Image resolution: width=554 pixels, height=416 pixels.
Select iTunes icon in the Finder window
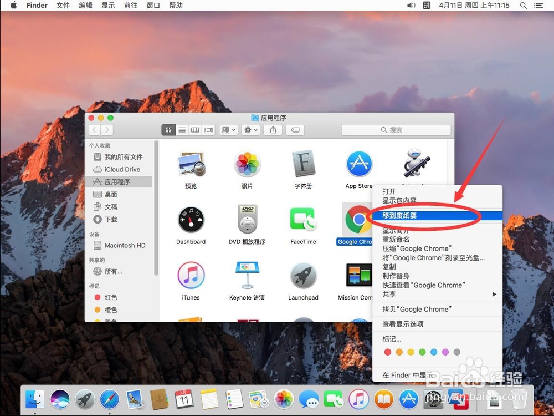(191, 275)
